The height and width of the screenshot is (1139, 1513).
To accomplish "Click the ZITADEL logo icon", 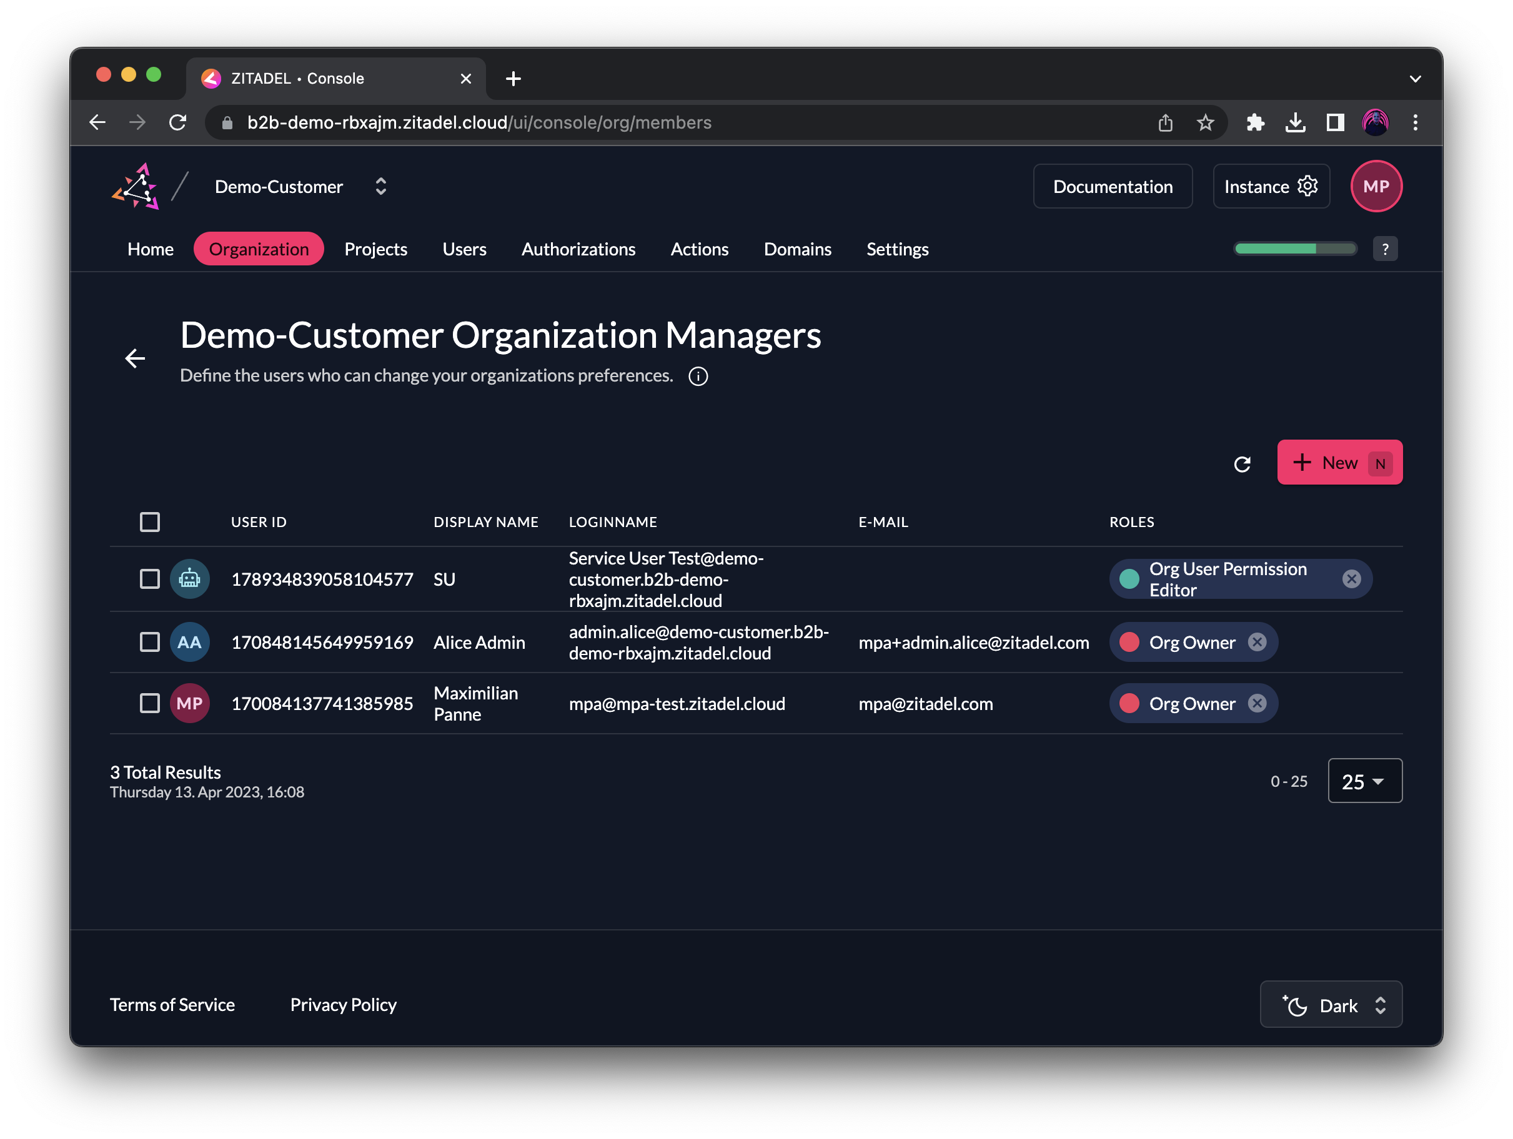I will [x=136, y=186].
